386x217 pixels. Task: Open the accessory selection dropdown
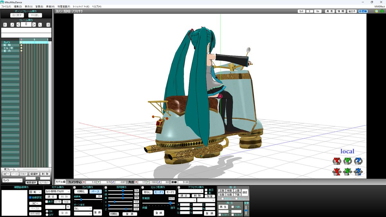pyautogui.click(x=191, y=191)
